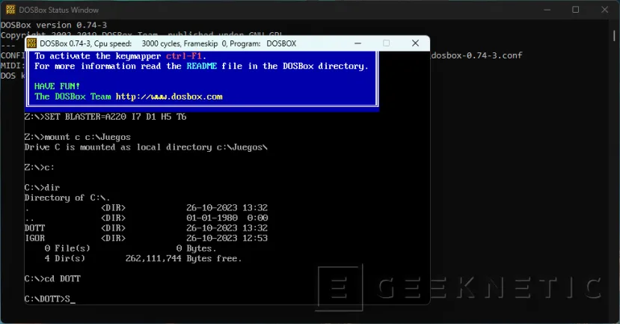Click the DOSBox 0.74-3 window title bar text
The height and width of the screenshot is (324, 620).
click(x=168, y=43)
